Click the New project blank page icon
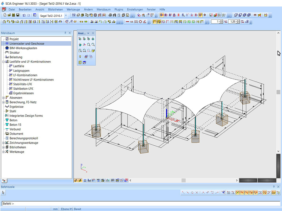 [5, 15]
